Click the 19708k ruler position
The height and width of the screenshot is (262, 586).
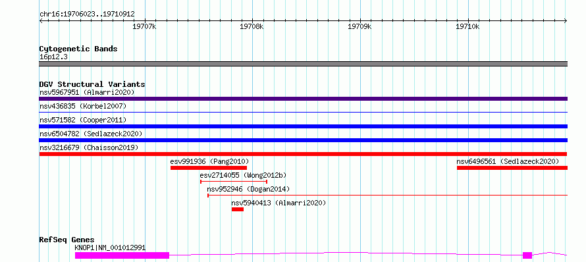pyautogui.click(x=252, y=26)
